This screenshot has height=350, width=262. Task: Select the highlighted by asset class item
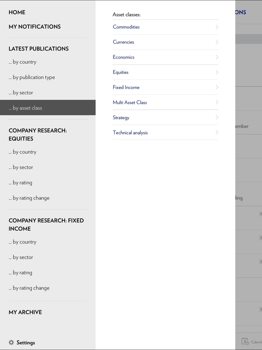coord(48,108)
